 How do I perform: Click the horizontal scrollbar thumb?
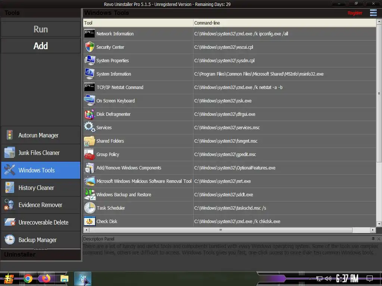(221, 229)
